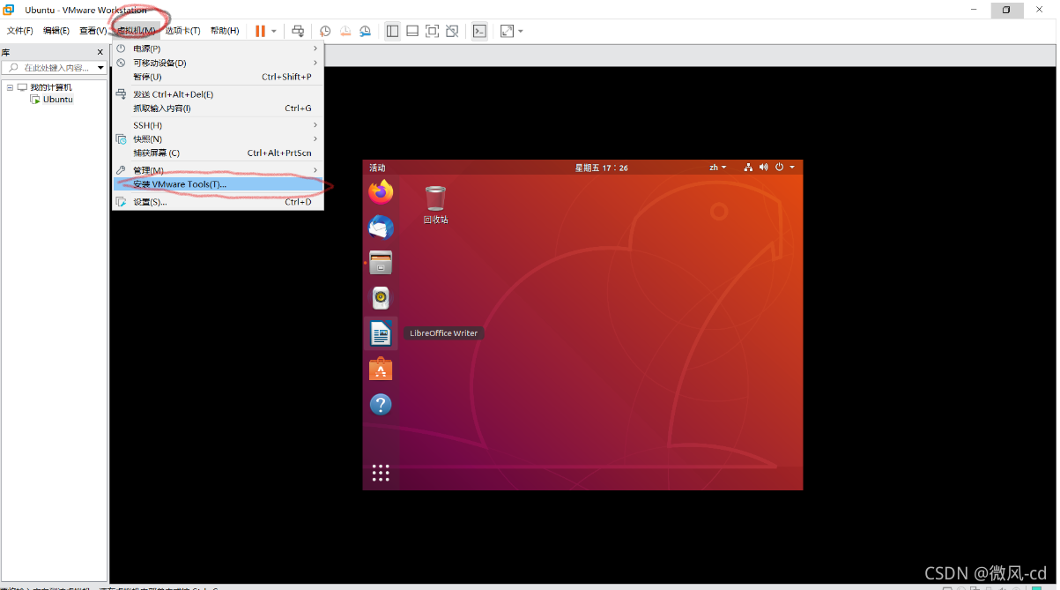Image resolution: width=1060 pixels, height=590 pixels.
Task: Expand the 电源(P) submenu
Action: click(218, 49)
